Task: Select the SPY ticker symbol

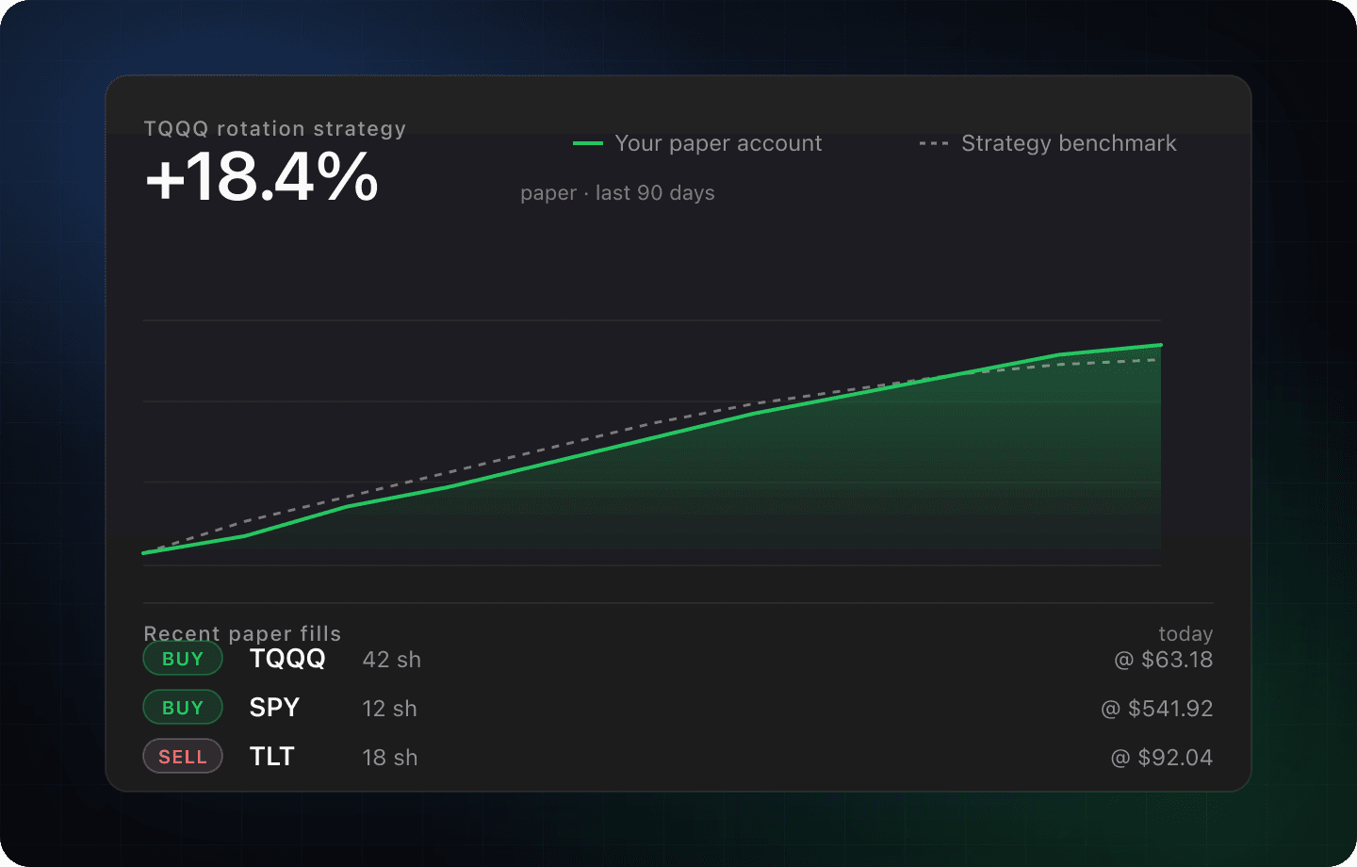Action: click(x=274, y=708)
